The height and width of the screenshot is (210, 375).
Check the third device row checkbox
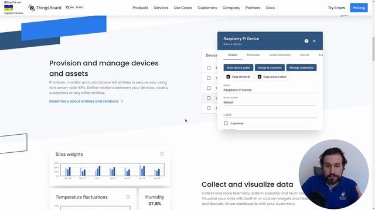click(x=209, y=88)
